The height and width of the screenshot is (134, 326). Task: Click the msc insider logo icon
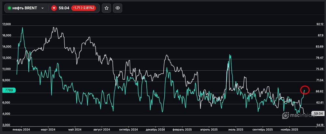pyautogui.click(x=286, y=115)
